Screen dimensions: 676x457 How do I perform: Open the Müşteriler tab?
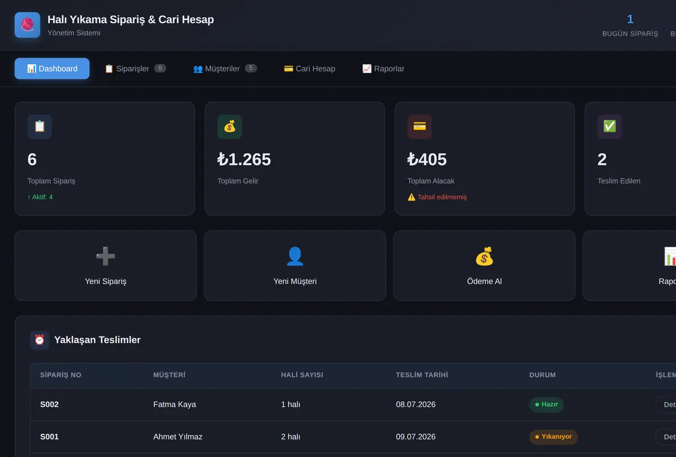pos(225,69)
